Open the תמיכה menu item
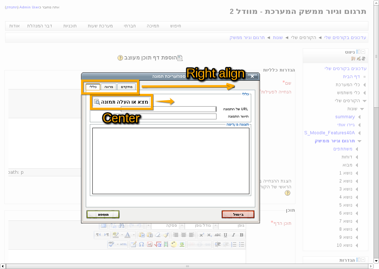 (x=153, y=26)
